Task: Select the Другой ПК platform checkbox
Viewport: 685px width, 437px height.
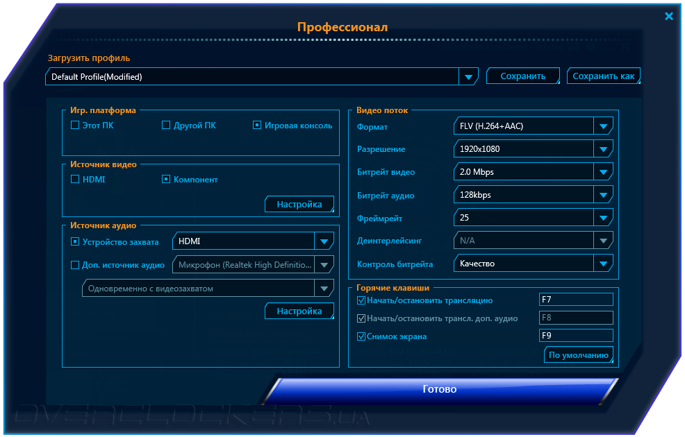Action: tap(166, 125)
